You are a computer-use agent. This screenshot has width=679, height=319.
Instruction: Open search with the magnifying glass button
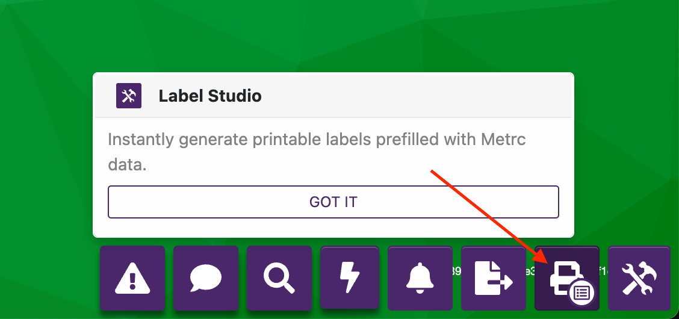(x=279, y=278)
